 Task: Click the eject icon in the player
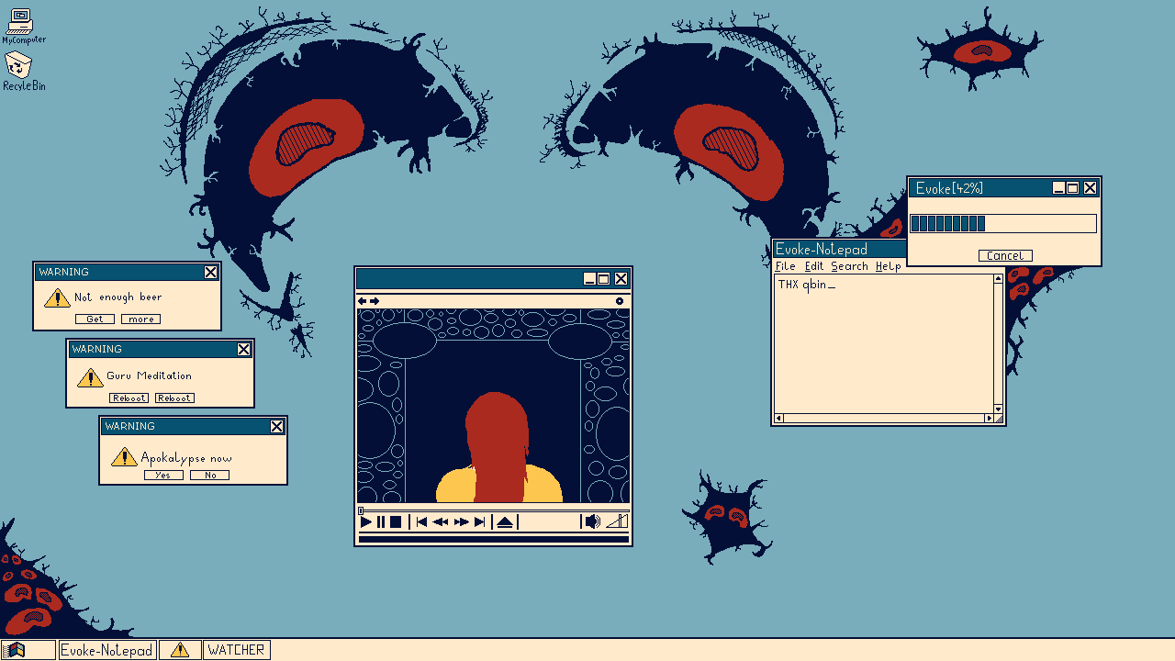(x=504, y=522)
